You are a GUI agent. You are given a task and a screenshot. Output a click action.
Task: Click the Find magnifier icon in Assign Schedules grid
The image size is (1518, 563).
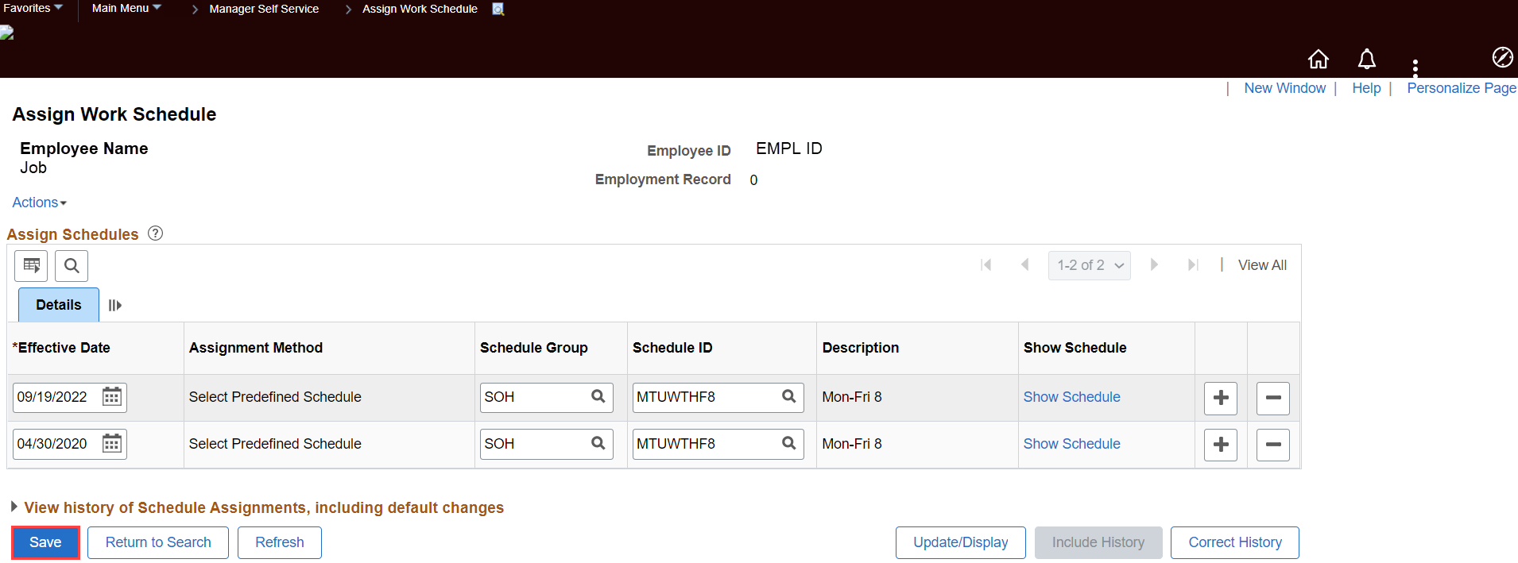click(71, 265)
